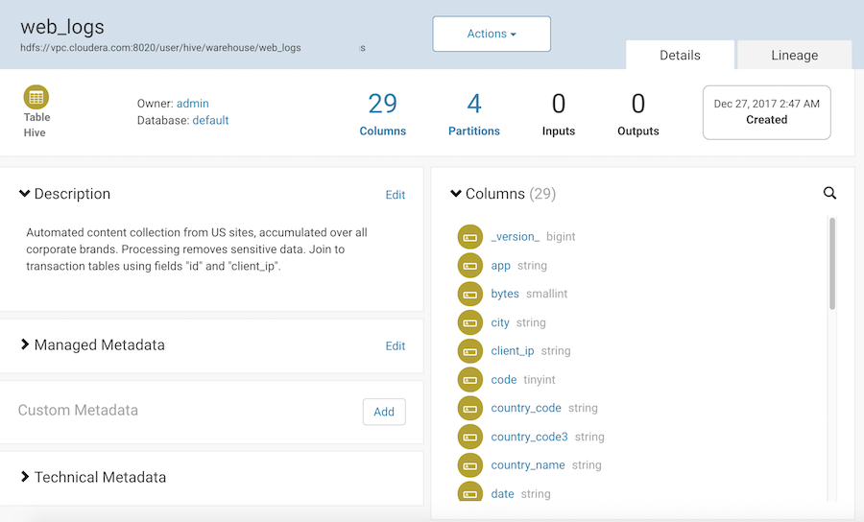
Task: Click the icon beside city column
Action: 469,322
